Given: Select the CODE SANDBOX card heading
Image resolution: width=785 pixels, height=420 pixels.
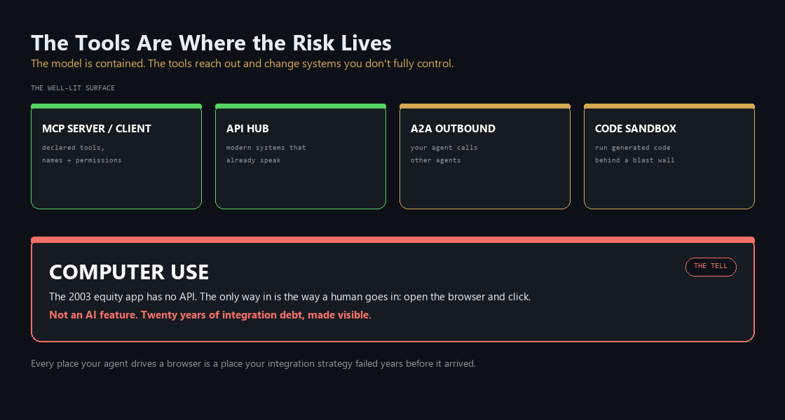Looking at the screenshot, I should 635,129.
